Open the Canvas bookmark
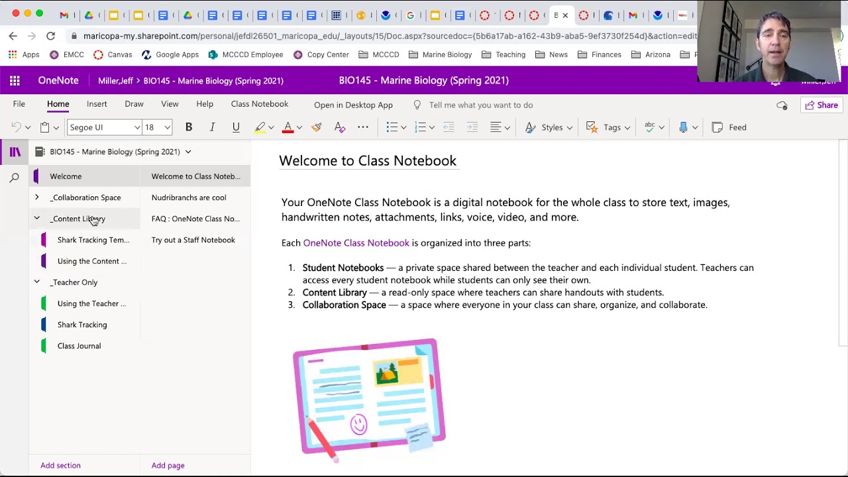This screenshot has width=848, height=477. pos(113,54)
